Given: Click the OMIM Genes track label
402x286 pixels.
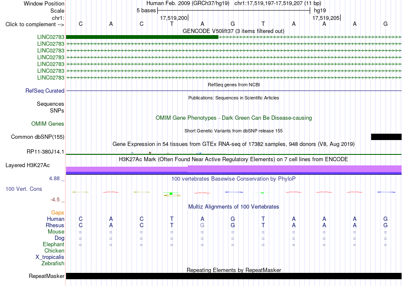Looking at the screenshot, I should pyautogui.click(x=48, y=124).
